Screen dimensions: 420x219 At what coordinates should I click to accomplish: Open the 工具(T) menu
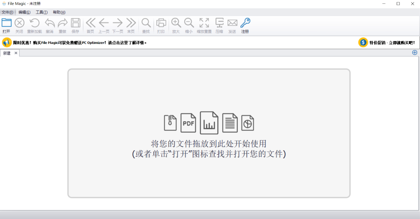(42, 12)
